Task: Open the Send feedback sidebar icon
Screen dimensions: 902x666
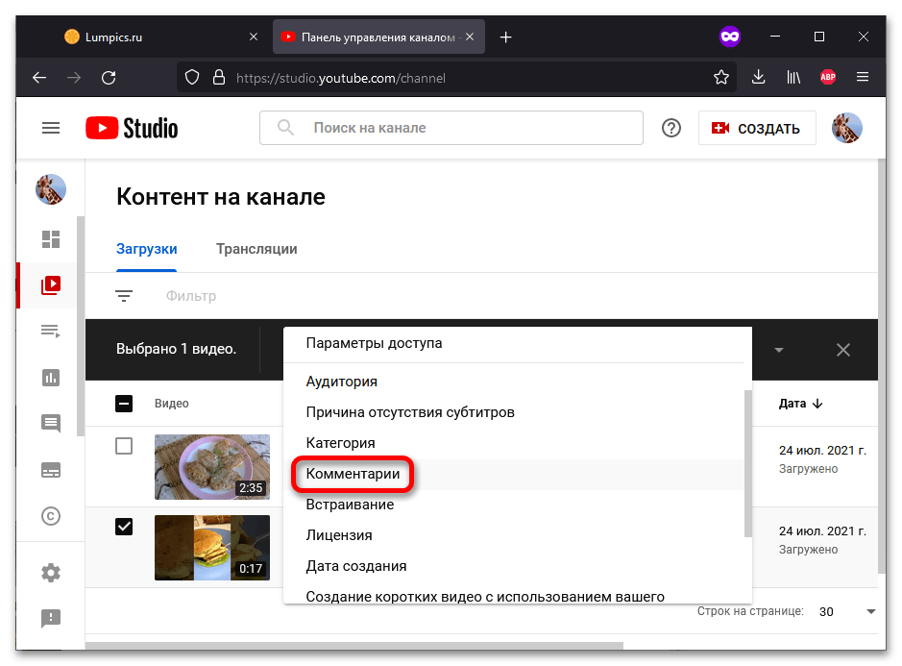Action: point(51,618)
